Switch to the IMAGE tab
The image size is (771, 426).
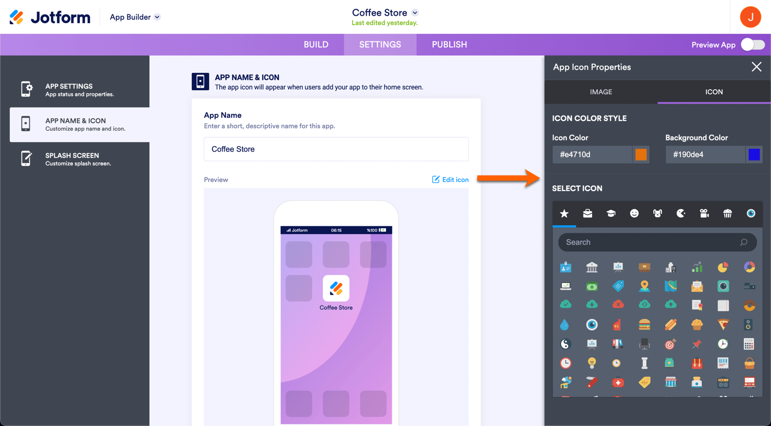click(x=601, y=92)
